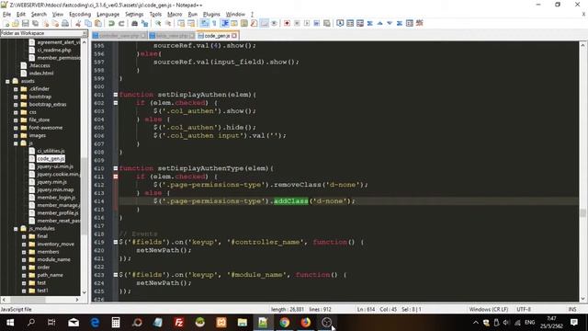Select index.html in the file tree
The image size is (588, 331).
coord(40,74)
